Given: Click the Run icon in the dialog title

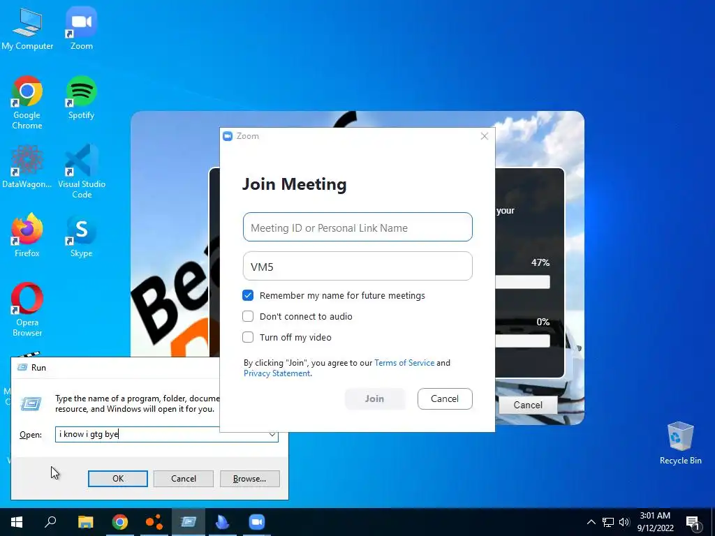Looking at the screenshot, I should [x=22, y=367].
